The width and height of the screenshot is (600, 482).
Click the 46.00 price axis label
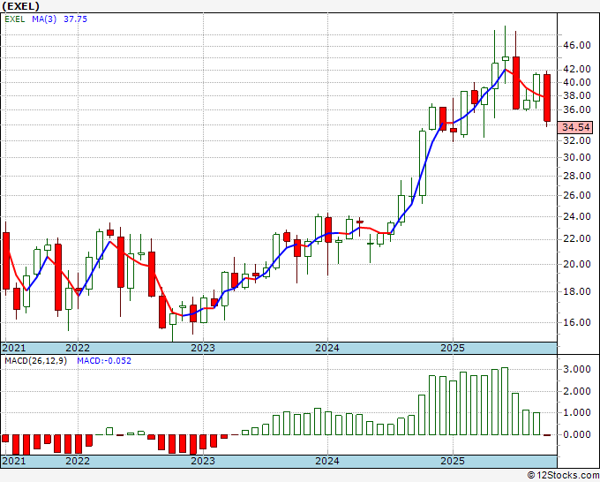[577, 45]
